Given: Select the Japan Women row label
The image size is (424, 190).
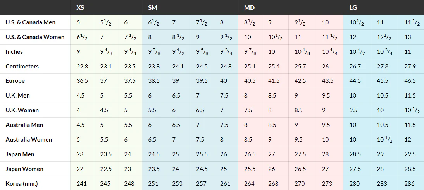Looking at the screenshot, I should coord(24,169).
